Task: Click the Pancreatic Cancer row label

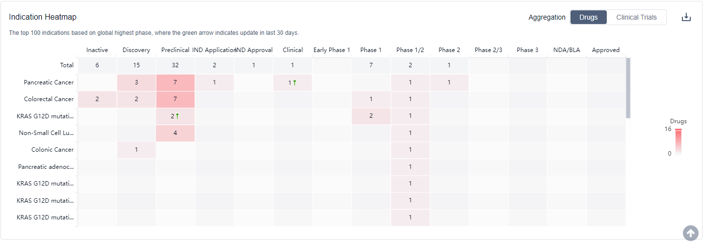Action: (49, 82)
